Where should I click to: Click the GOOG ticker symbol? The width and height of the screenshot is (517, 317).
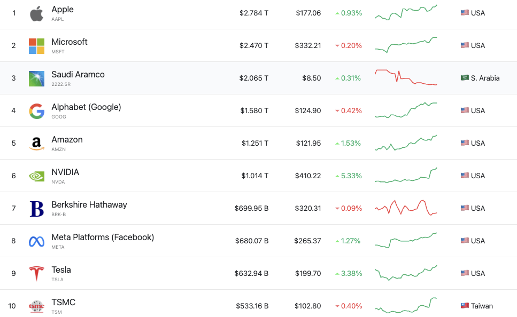click(59, 117)
